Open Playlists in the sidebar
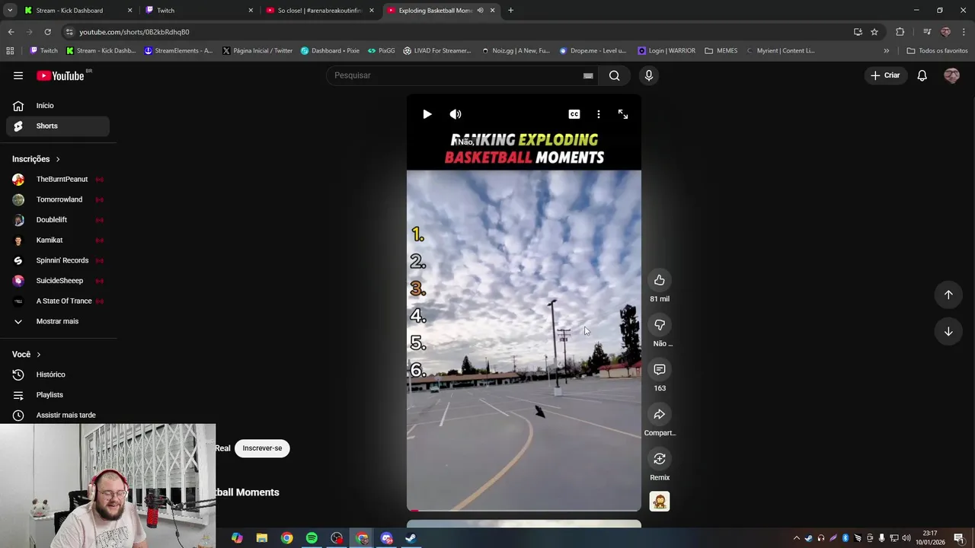975x548 pixels. point(58,395)
